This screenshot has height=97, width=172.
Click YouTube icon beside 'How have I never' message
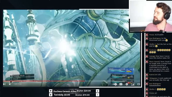(x=147, y=56)
